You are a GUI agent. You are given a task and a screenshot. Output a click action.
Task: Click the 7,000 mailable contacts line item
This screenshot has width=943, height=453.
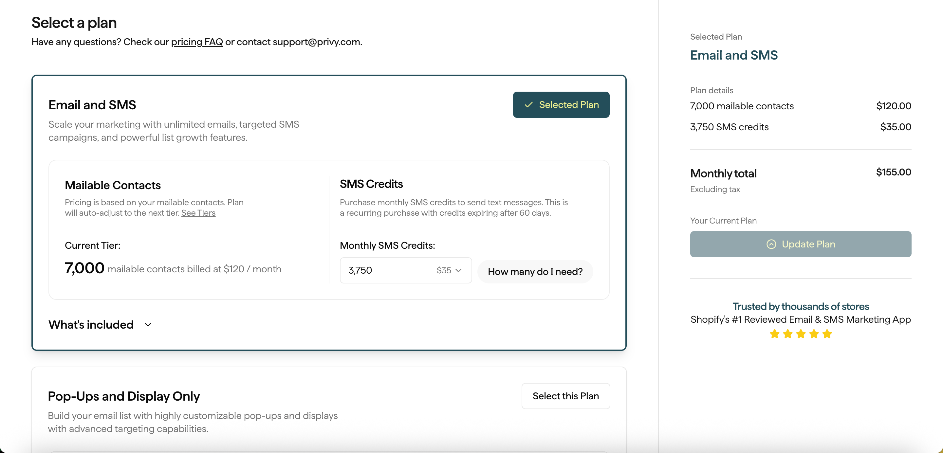coord(742,106)
